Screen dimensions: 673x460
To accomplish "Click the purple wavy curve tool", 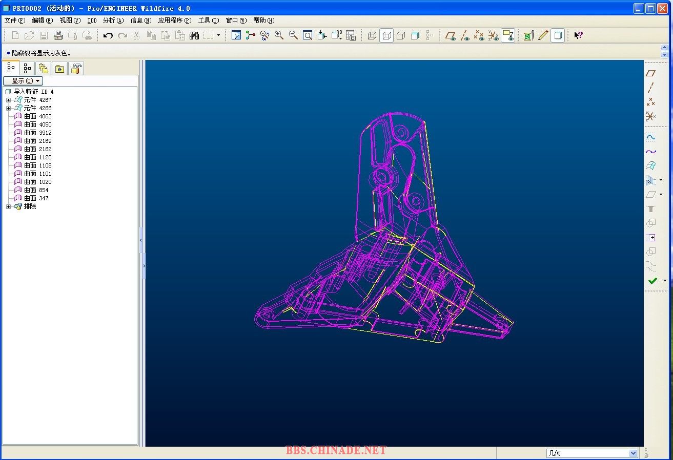I will (650, 152).
